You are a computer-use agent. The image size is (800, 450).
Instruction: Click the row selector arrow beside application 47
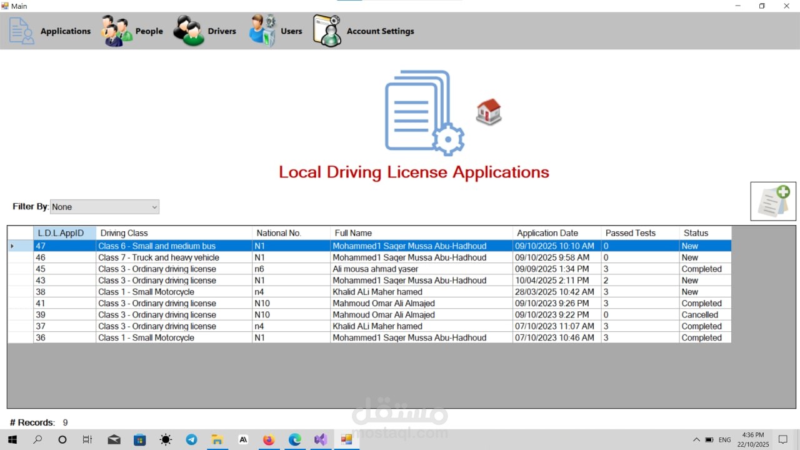(12, 246)
